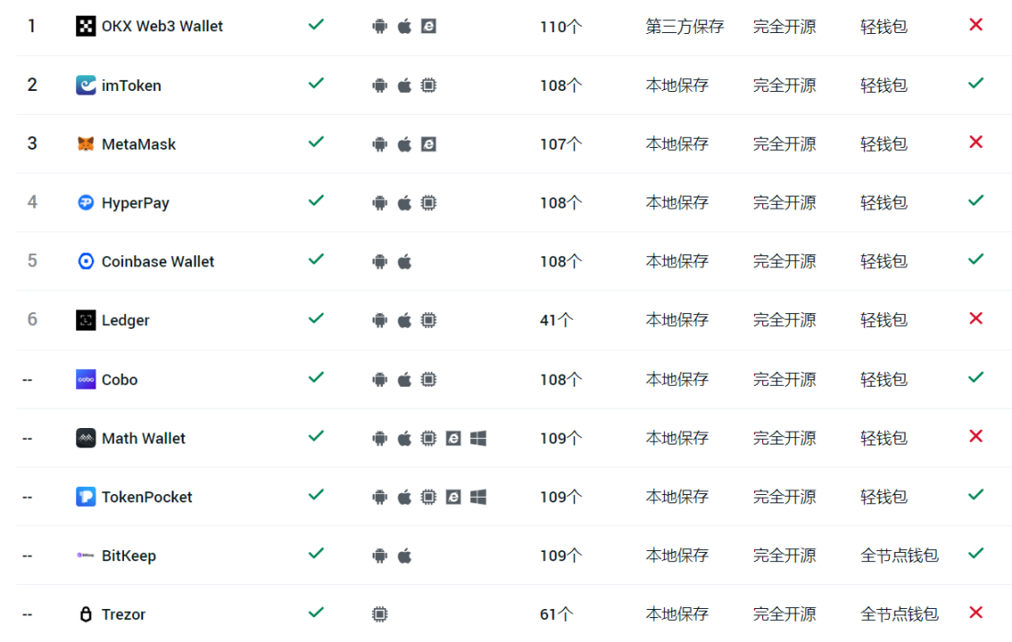The image size is (1012, 642).
Task: Click the Windows platform icon for Math Wallet
Action: tap(478, 438)
